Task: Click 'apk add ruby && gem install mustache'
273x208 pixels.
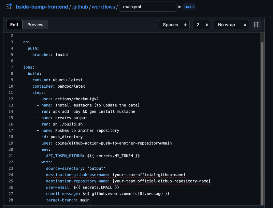Action: [94, 112]
